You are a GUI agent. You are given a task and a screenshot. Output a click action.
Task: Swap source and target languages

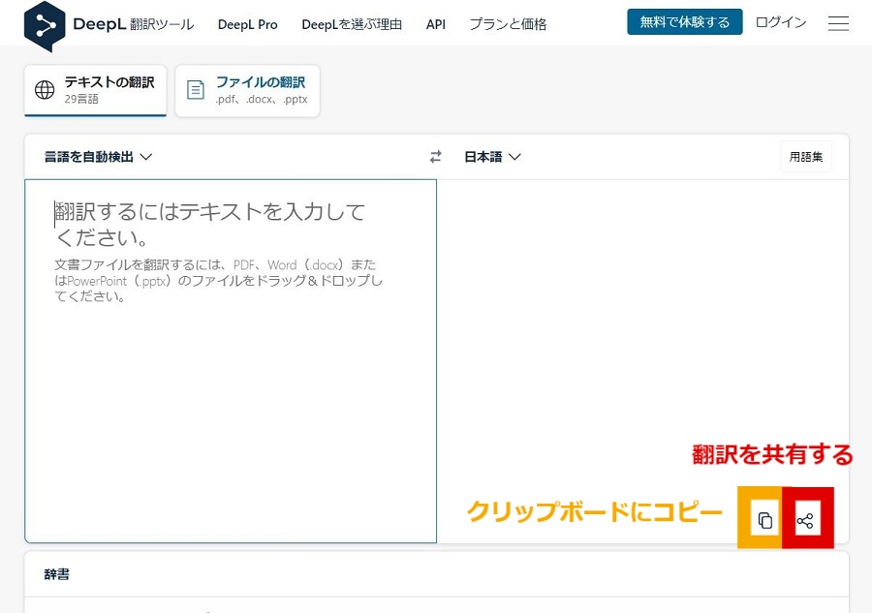(435, 157)
